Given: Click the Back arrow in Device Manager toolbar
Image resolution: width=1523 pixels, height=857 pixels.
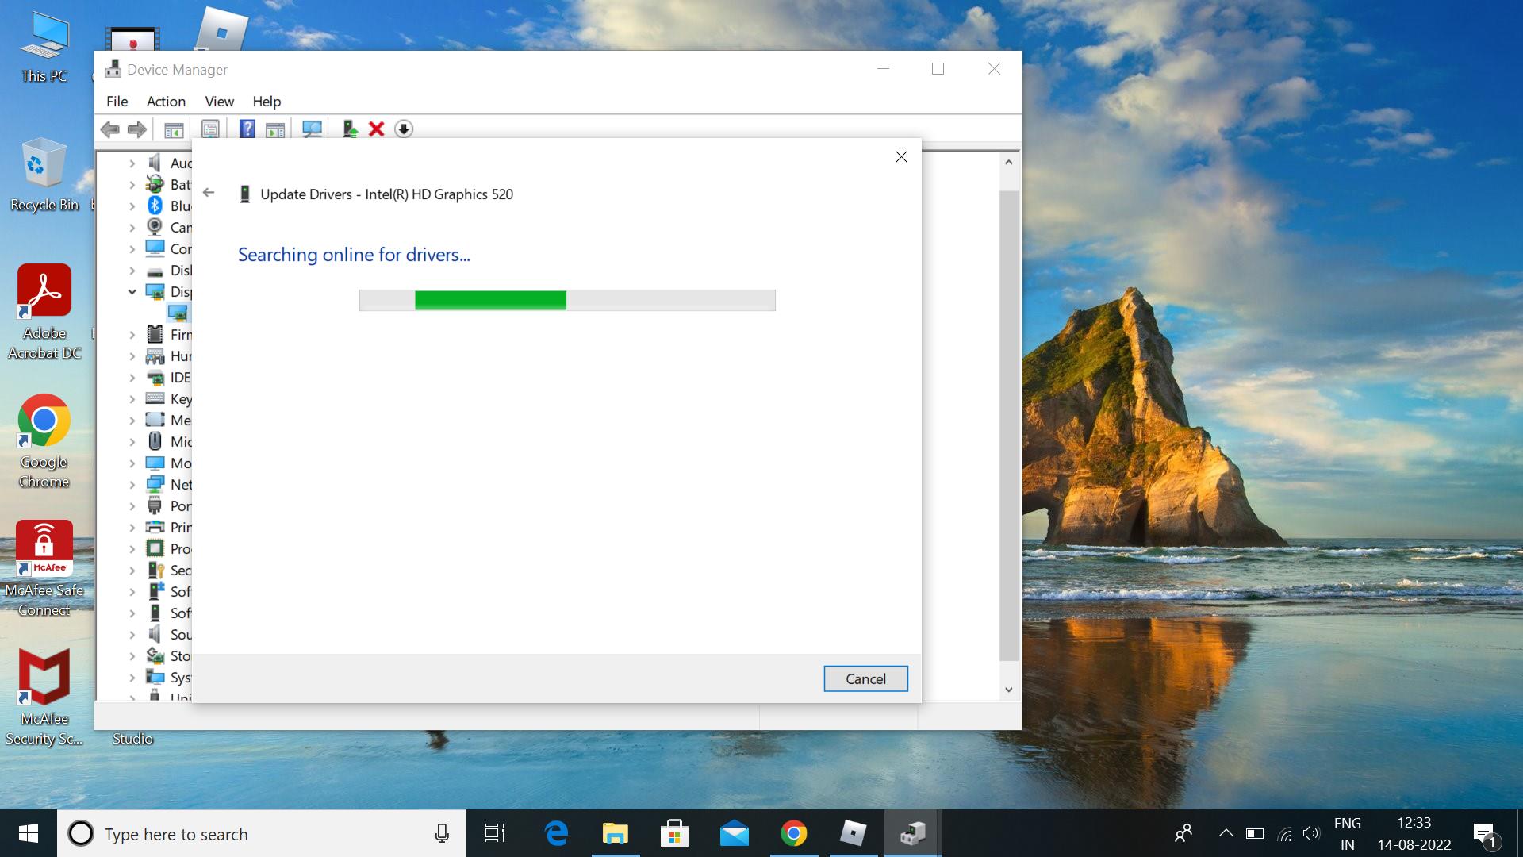Looking at the screenshot, I should 110,129.
